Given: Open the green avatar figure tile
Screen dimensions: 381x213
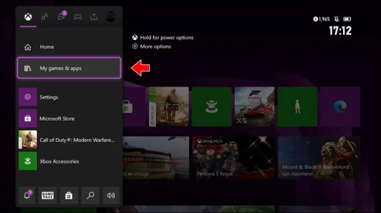Looking at the screenshot, I should [298, 106].
